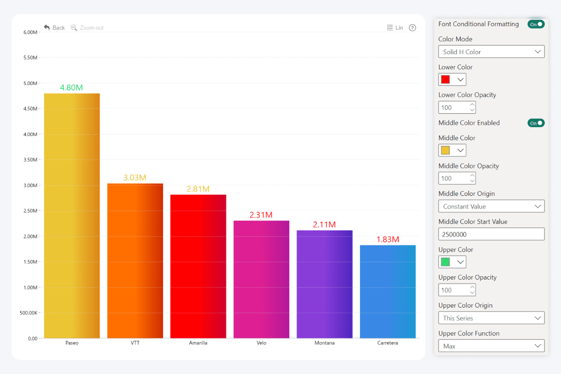Viewport: 561px width, 374px height.
Task: Increase Lower Color Opacity with up arrow
Action: pyautogui.click(x=472, y=105)
